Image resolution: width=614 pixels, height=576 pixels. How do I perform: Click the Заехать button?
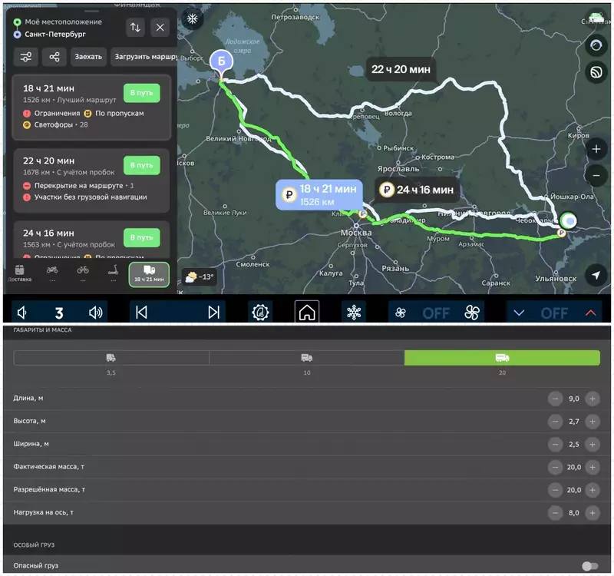pos(88,57)
